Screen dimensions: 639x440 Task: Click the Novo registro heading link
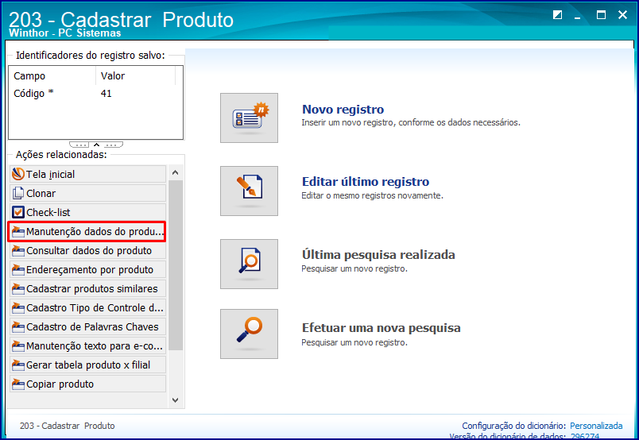pos(343,110)
